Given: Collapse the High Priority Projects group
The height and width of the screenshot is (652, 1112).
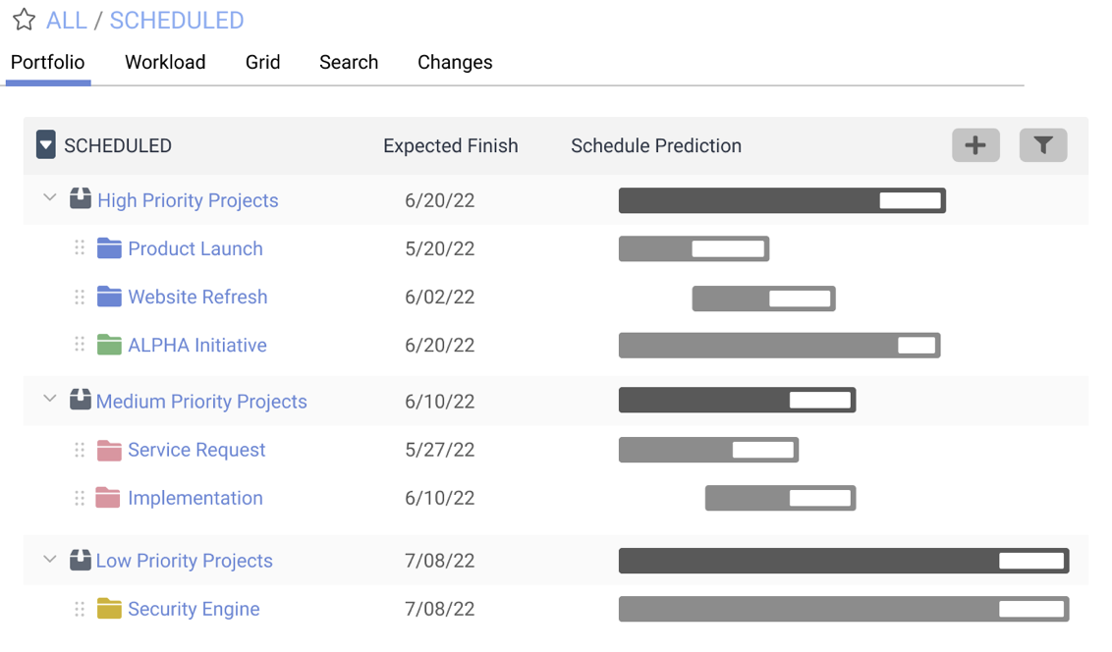Looking at the screenshot, I should coord(50,197).
